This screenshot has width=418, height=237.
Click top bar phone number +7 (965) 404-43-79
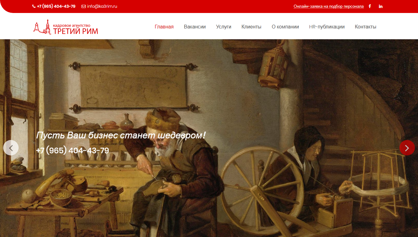[56, 6]
